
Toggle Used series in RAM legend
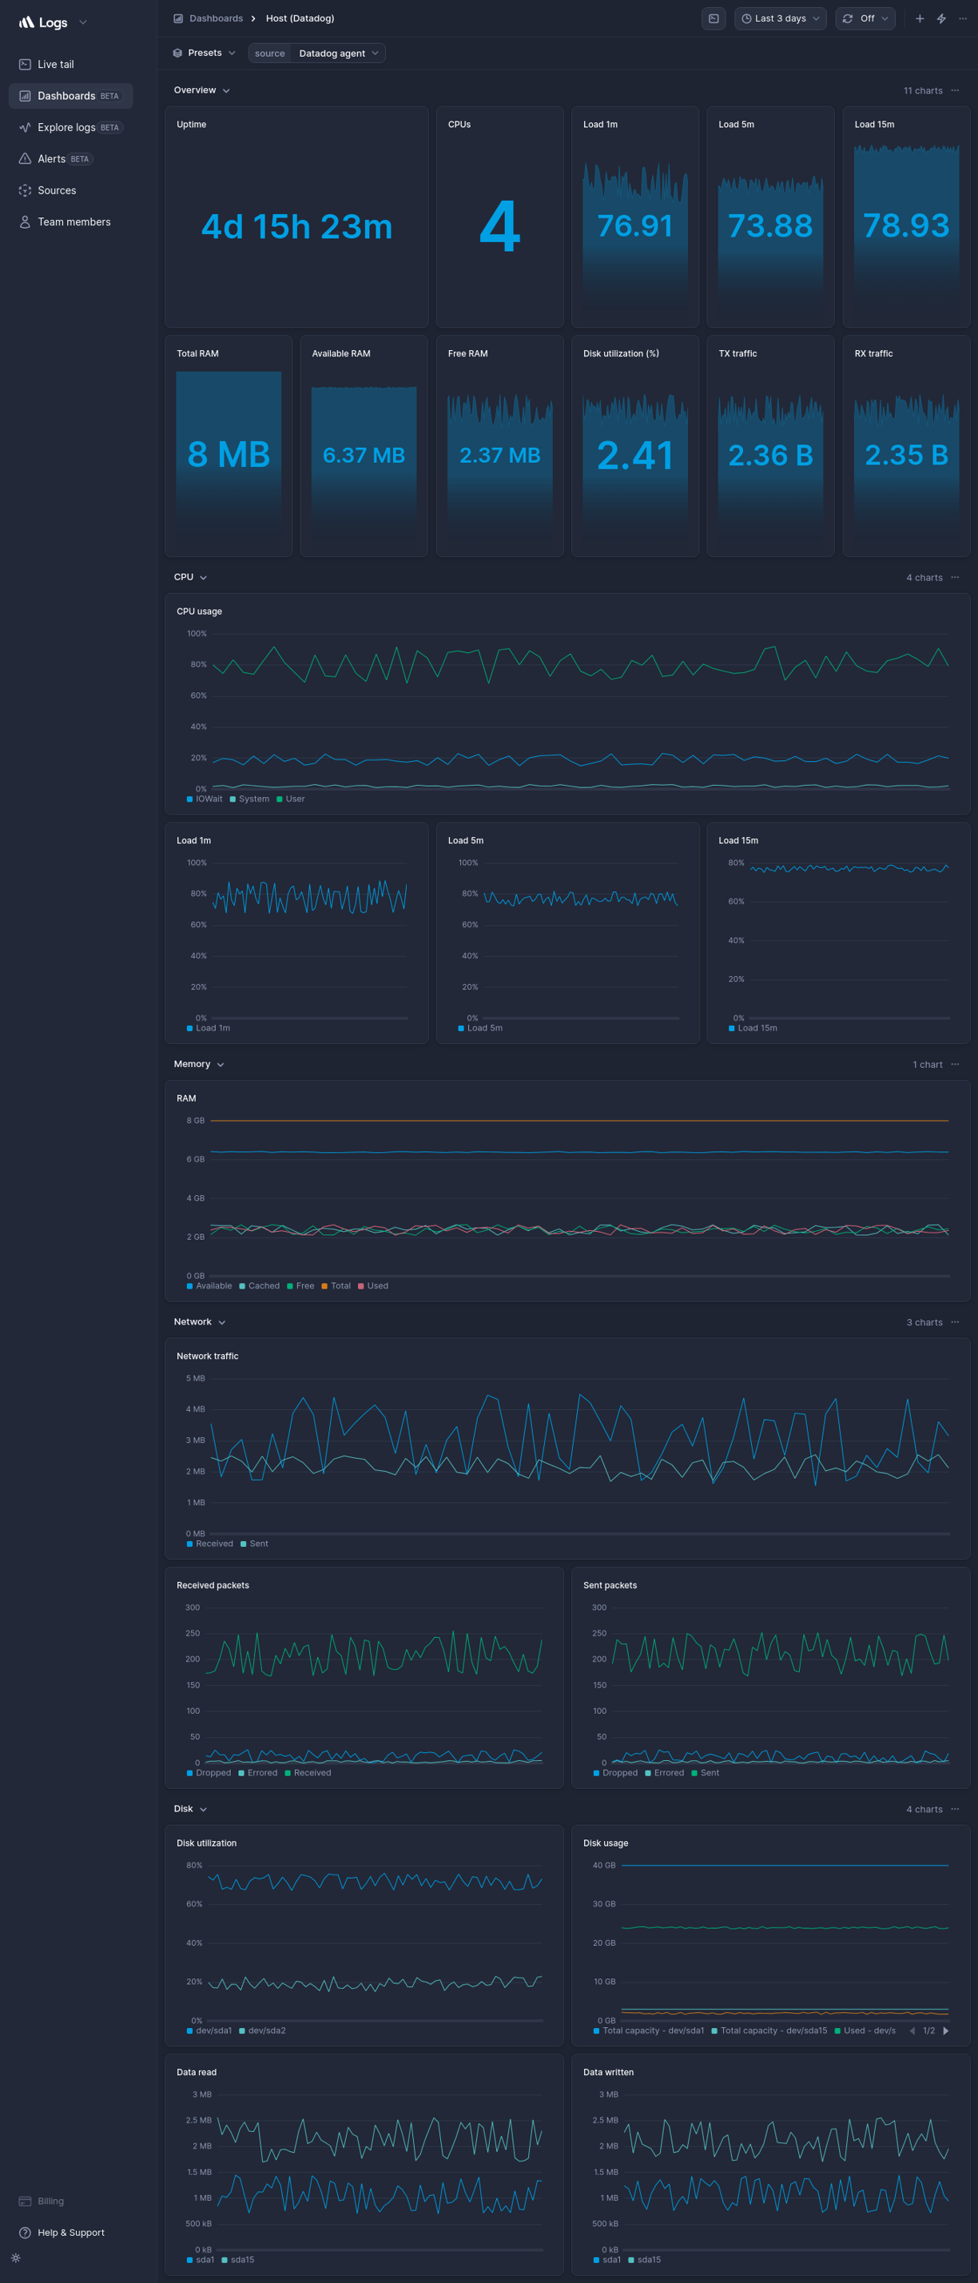(373, 1285)
